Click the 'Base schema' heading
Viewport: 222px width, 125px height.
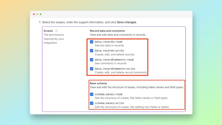click(x=98, y=83)
